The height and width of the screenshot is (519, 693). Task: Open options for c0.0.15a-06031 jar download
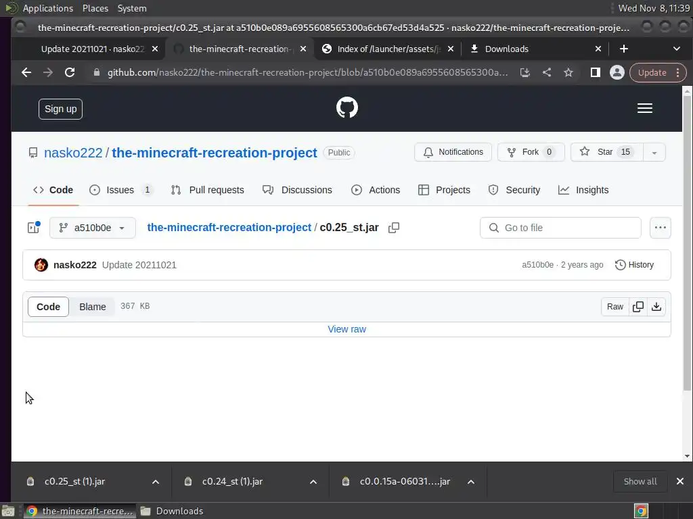471,481
